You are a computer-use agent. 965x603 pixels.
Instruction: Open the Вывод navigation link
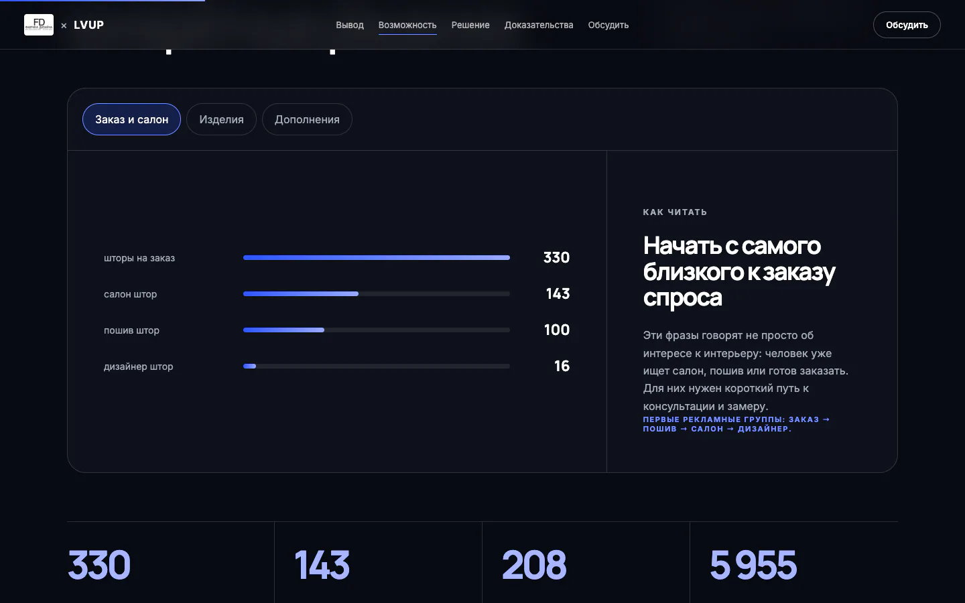click(350, 25)
